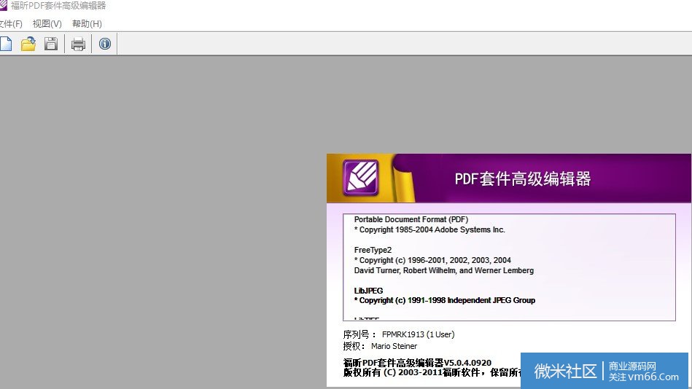
Task: Open the 视图(V) menu
Action: pyautogui.click(x=47, y=24)
